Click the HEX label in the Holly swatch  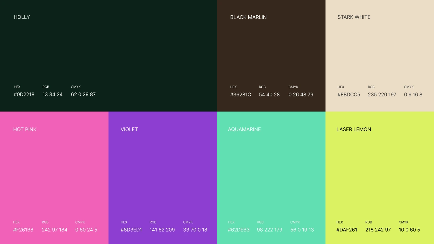pos(17,87)
